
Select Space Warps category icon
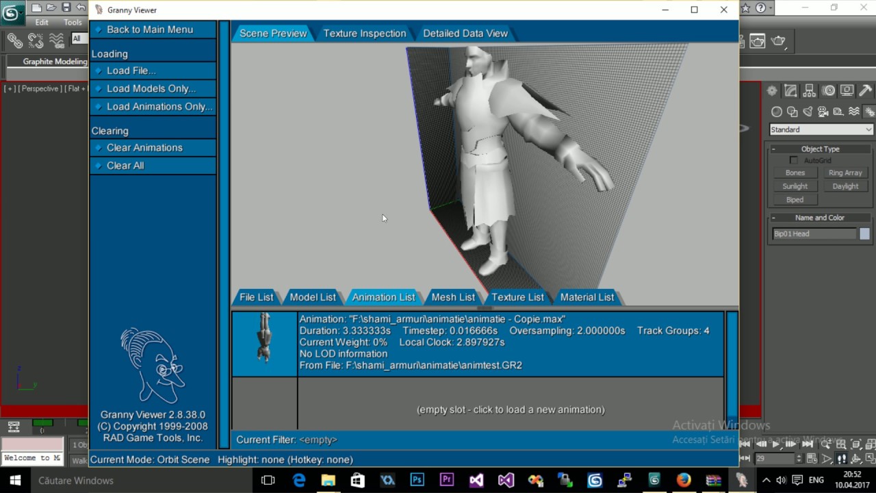click(x=854, y=112)
